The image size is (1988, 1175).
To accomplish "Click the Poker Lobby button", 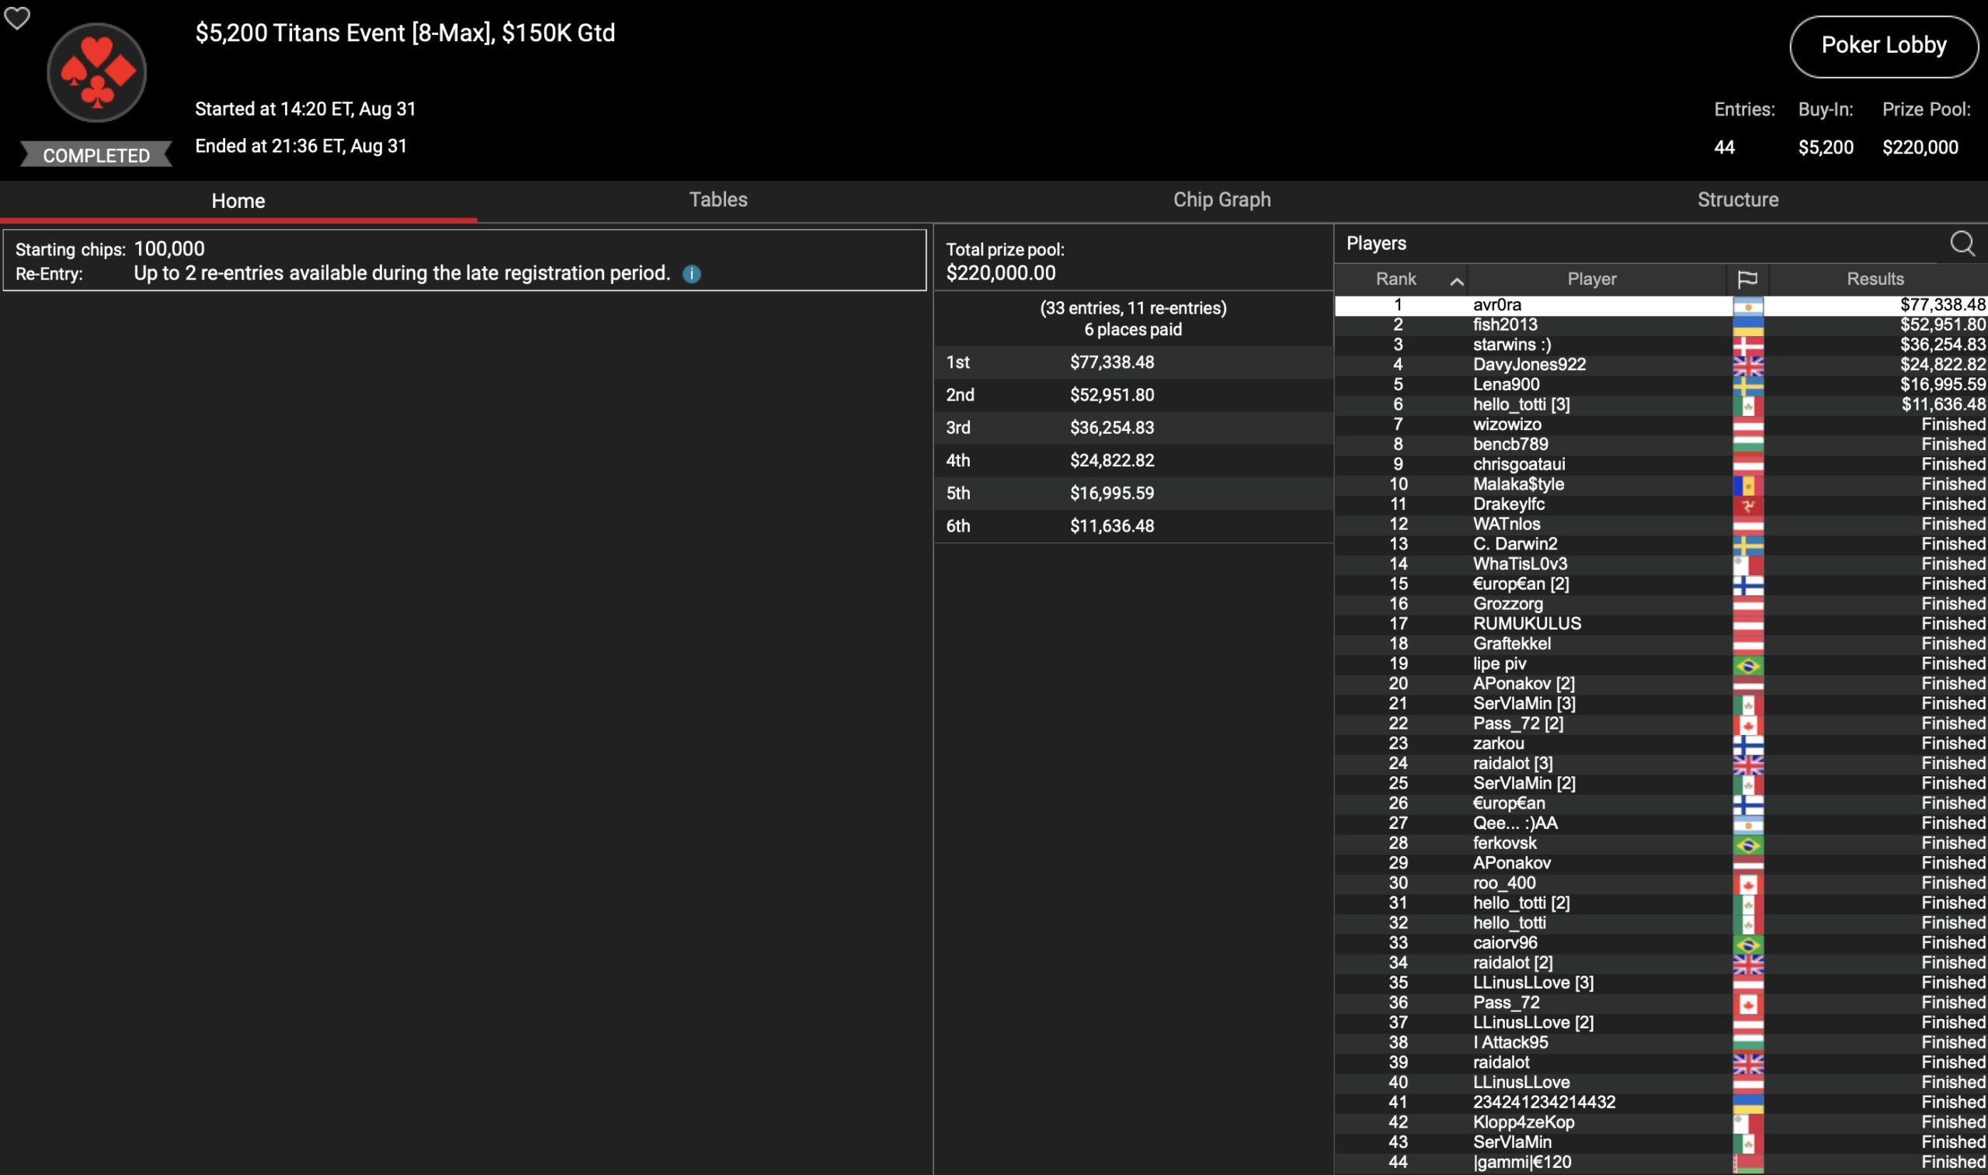I will coord(1882,46).
